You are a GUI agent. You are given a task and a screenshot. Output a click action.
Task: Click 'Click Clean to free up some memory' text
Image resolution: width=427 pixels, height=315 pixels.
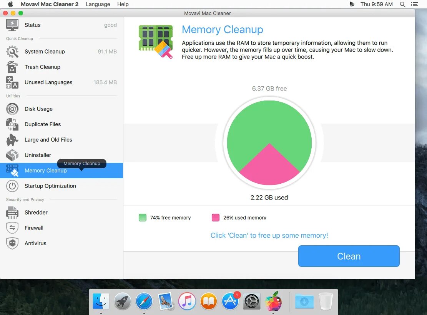pos(269,235)
